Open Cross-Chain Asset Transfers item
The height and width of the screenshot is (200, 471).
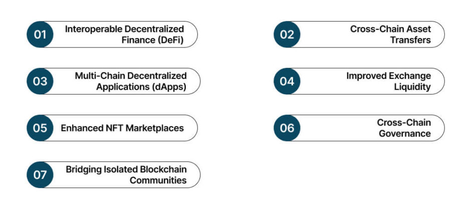click(390, 34)
